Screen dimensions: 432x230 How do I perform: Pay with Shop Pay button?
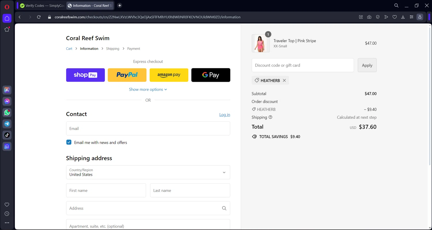[86, 75]
